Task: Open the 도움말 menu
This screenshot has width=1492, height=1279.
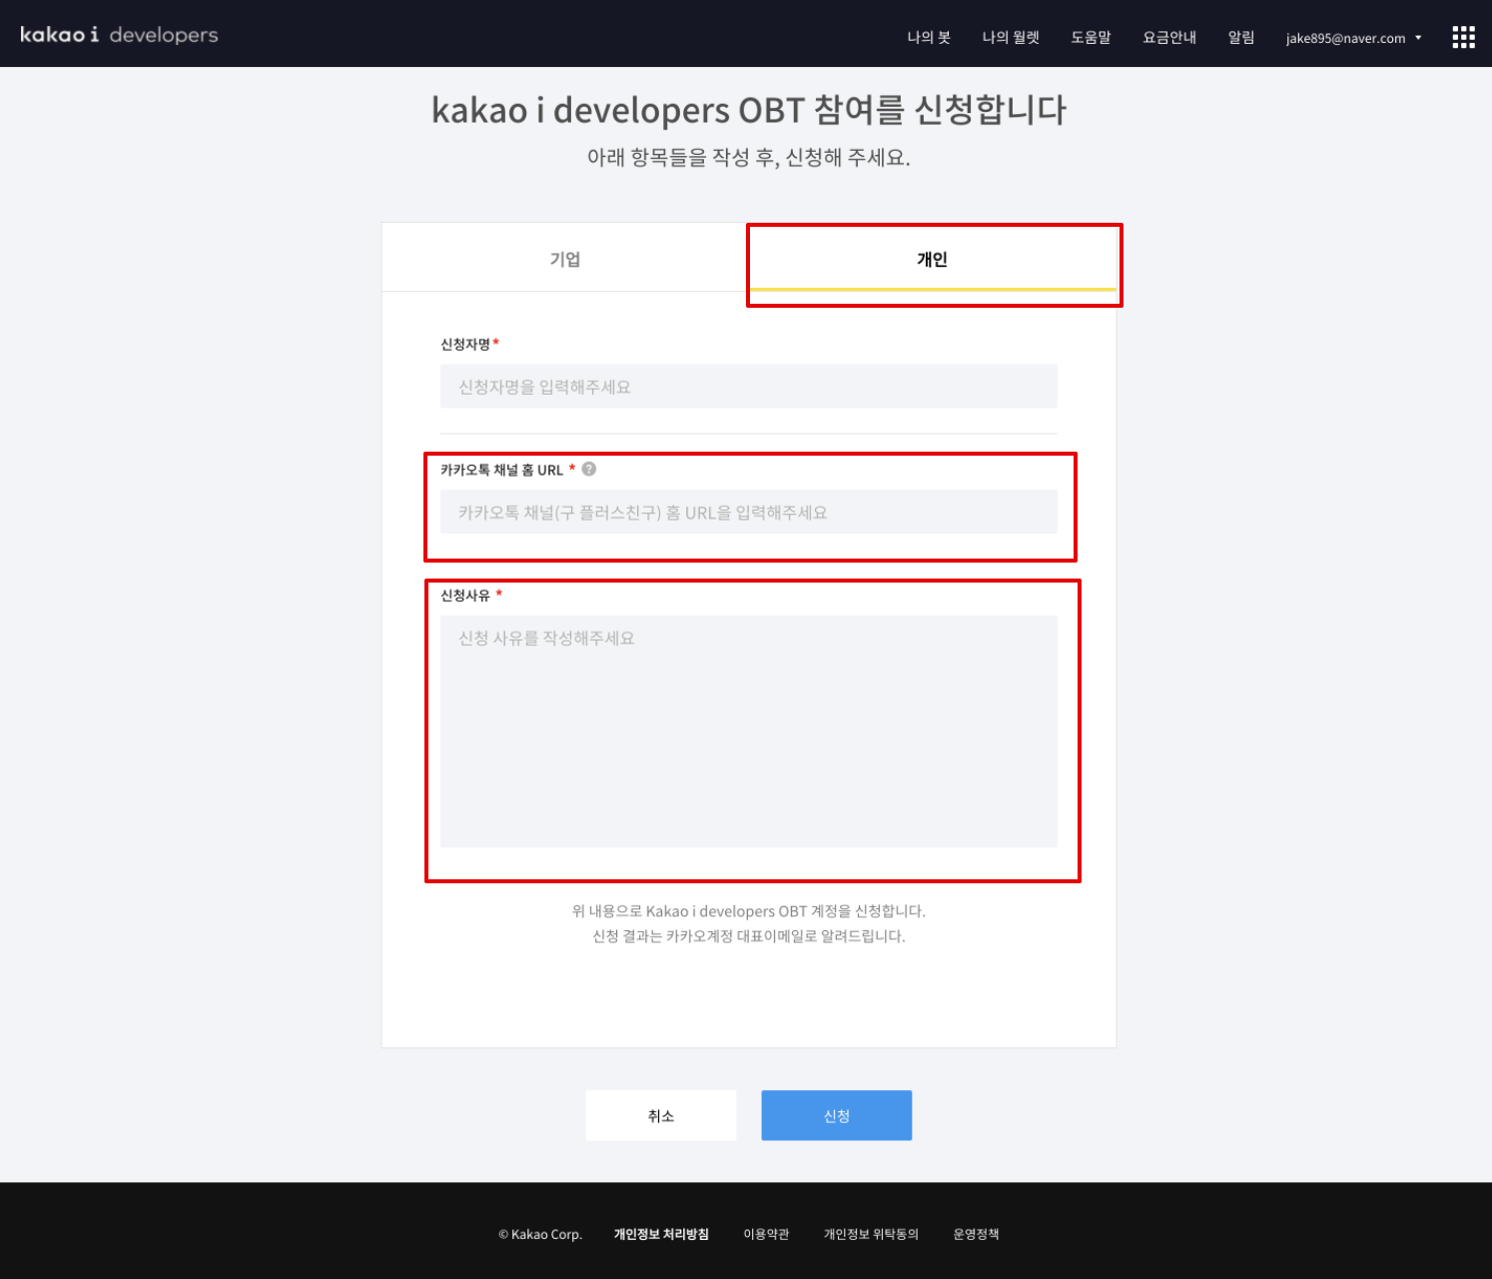Action: (x=1091, y=37)
